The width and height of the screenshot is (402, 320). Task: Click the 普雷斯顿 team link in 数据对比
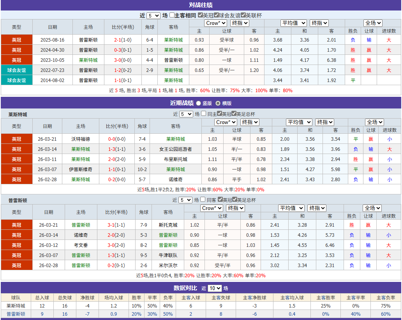(16, 314)
